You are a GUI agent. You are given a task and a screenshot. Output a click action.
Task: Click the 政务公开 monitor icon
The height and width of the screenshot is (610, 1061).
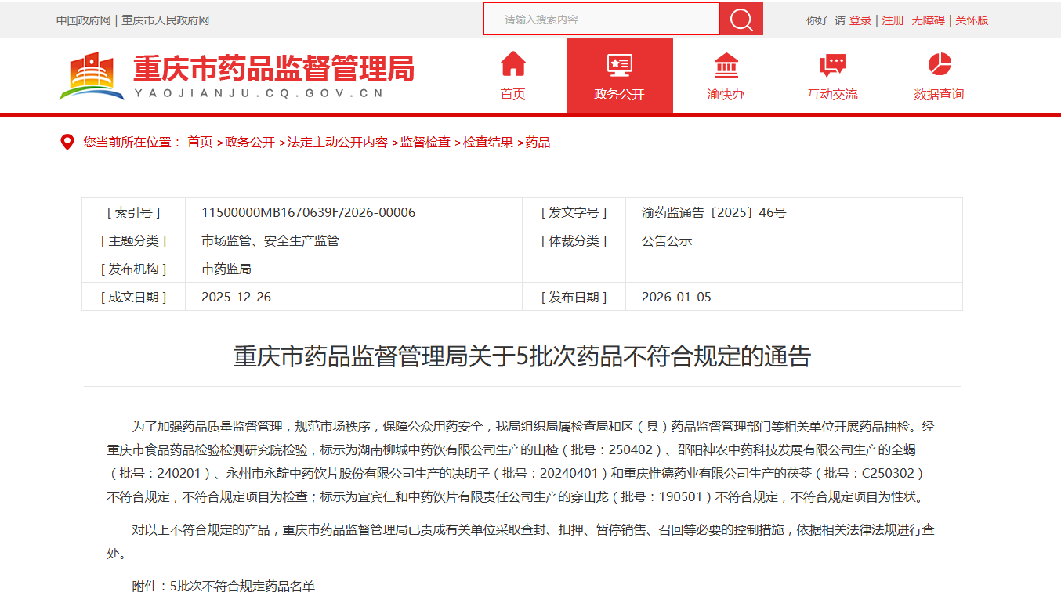pyautogui.click(x=619, y=64)
